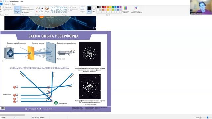Click the webcam video thumbnail of the presenter

click(x=201, y=7)
